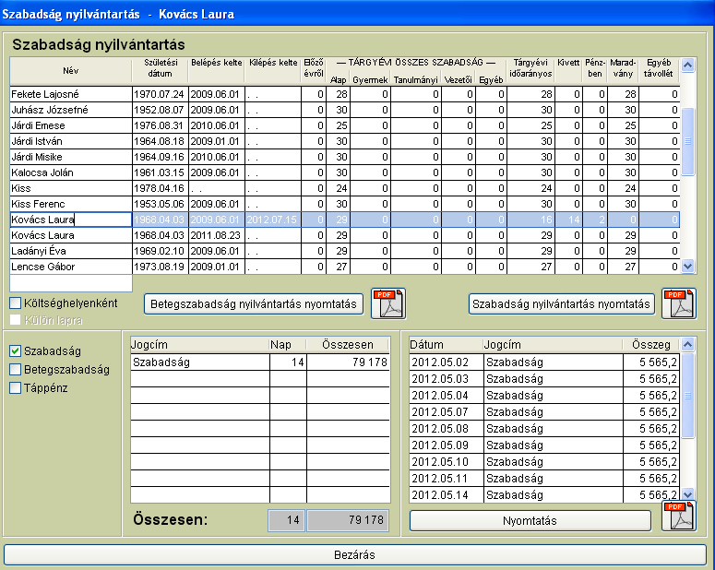Click the birth date 1978.04.16 cell
The height and width of the screenshot is (570, 715).
click(160, 188)
